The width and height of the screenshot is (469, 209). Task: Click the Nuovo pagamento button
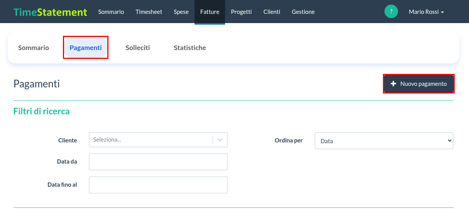click(x=419, y=84)
